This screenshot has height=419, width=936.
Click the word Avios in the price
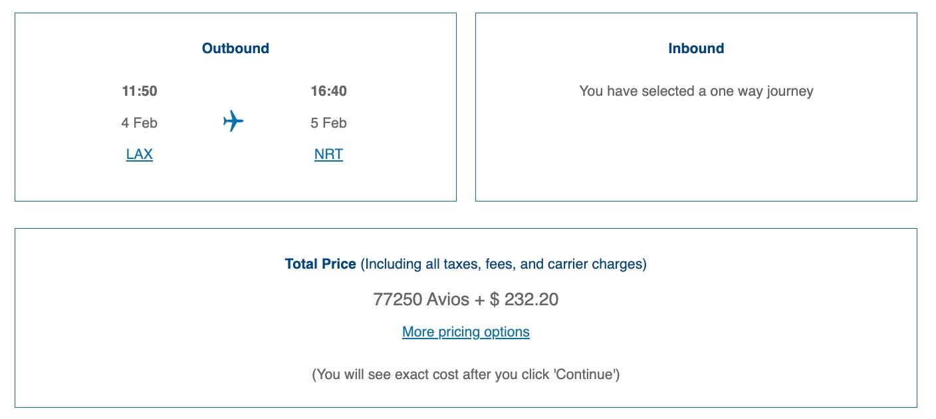point(447,299)
